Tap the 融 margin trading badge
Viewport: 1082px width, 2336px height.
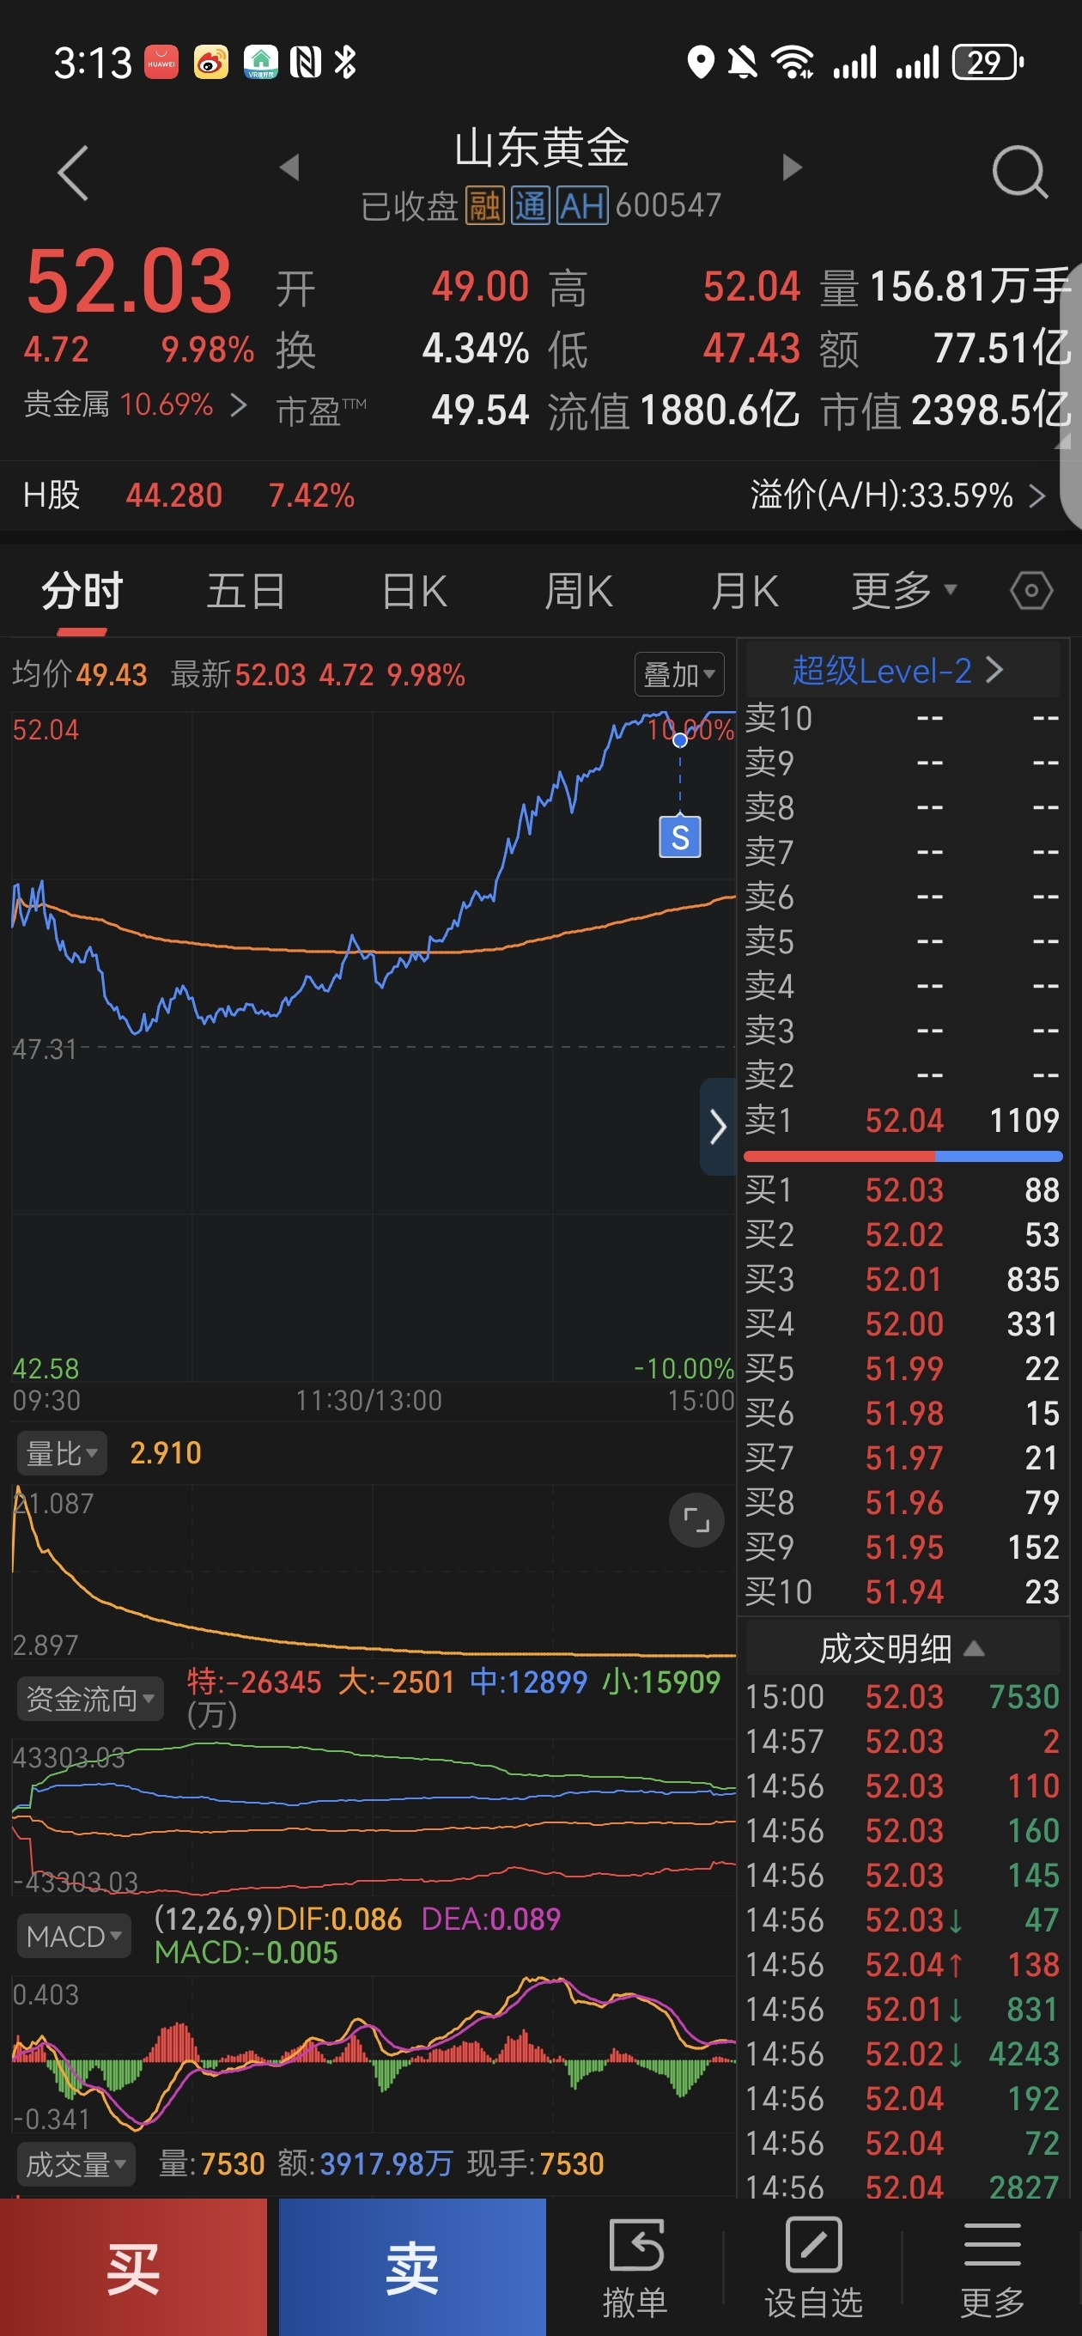(x=484, y=206)
